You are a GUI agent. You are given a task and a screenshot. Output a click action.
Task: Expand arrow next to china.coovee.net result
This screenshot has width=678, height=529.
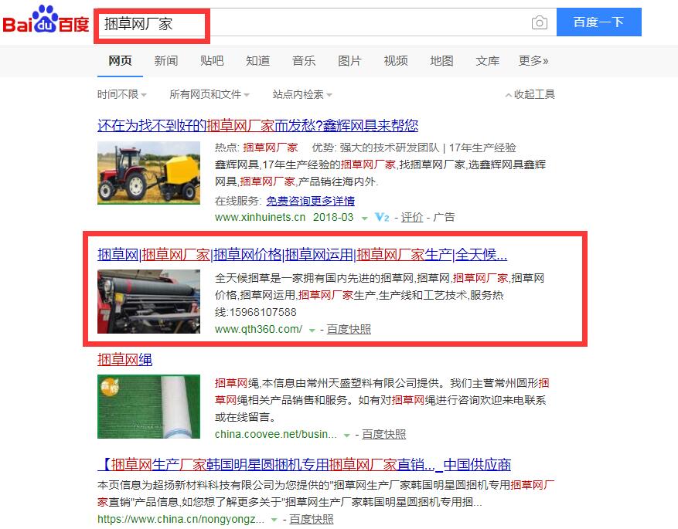[347, 436]
